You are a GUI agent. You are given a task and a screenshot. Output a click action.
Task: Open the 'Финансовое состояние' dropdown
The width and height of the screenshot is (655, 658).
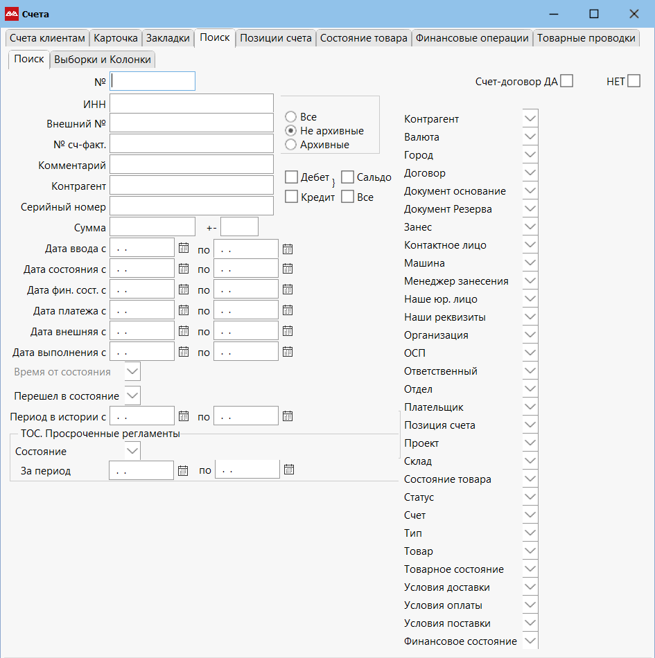pyautogui.click(x=530, y=641)
